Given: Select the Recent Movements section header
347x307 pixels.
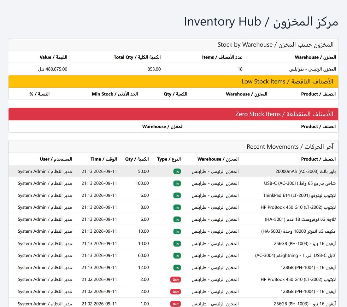Looking at the screenshot, I should [173, 147].
